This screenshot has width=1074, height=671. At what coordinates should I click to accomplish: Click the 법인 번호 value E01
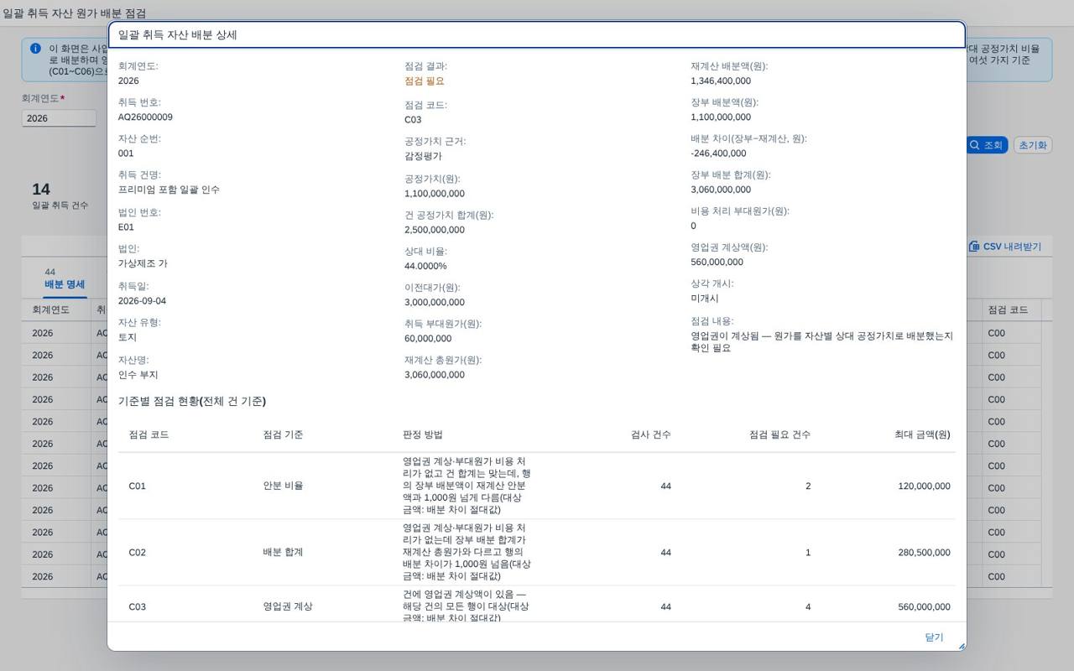click(126, 227)
